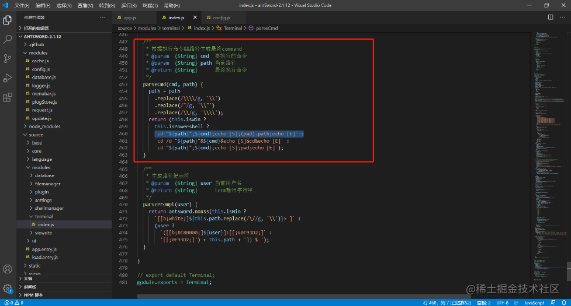Image resolution: width=571 pixels, height=306 pixels.
Task: Switch to the app.js tab
Action: click(134, 17)
